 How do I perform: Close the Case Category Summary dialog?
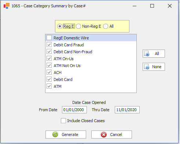point(170,6)
